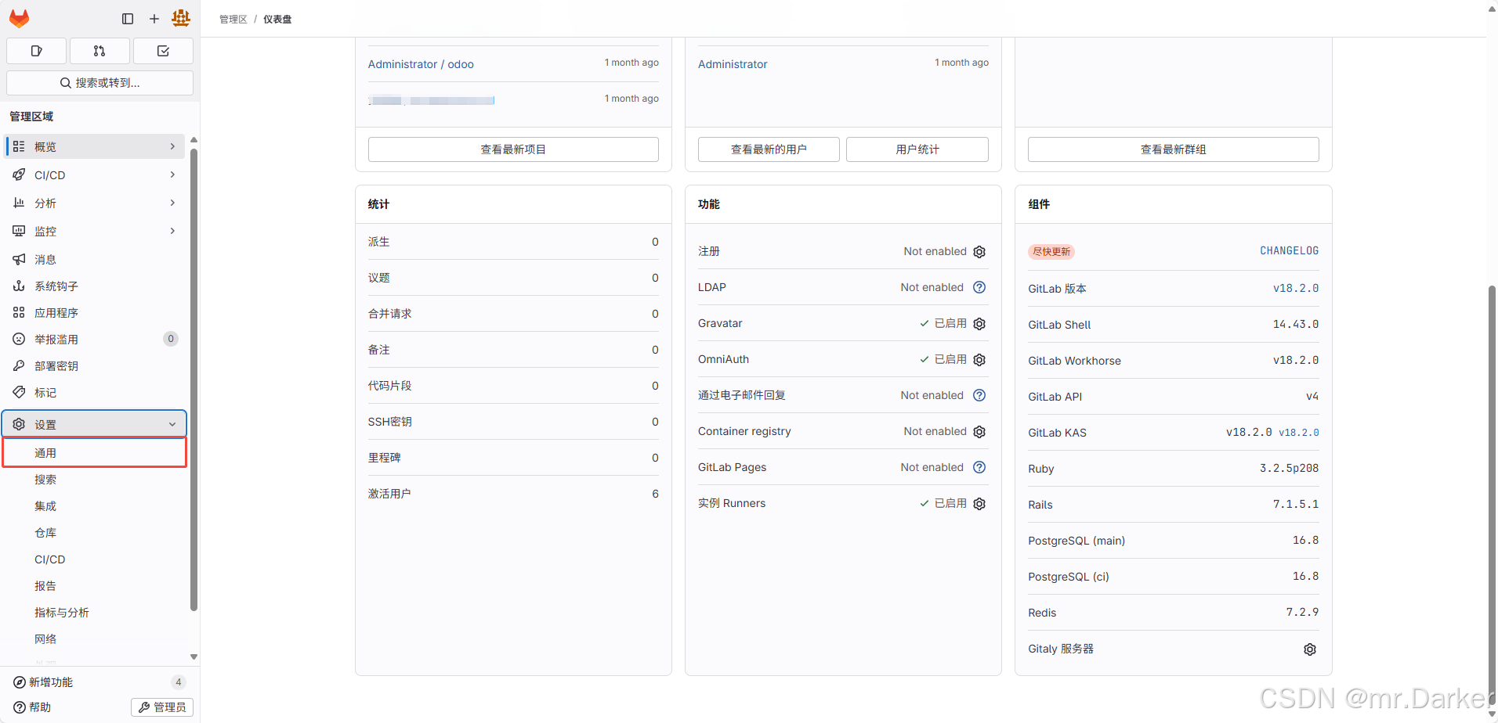This screenshot has width=1498, height=723.
Task: Open 部署密钥 in the sidebar
Action: (x=95, y=366)
